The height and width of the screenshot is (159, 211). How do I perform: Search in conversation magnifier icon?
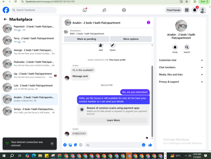(x=187, y=47)
